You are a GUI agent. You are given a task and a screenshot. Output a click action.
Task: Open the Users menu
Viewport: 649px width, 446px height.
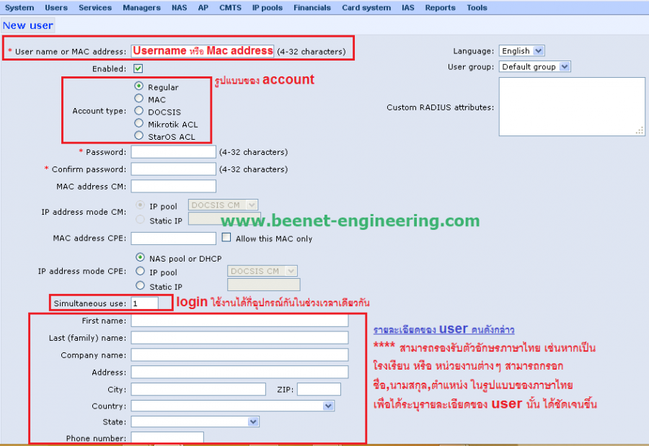tap(56, 8)
